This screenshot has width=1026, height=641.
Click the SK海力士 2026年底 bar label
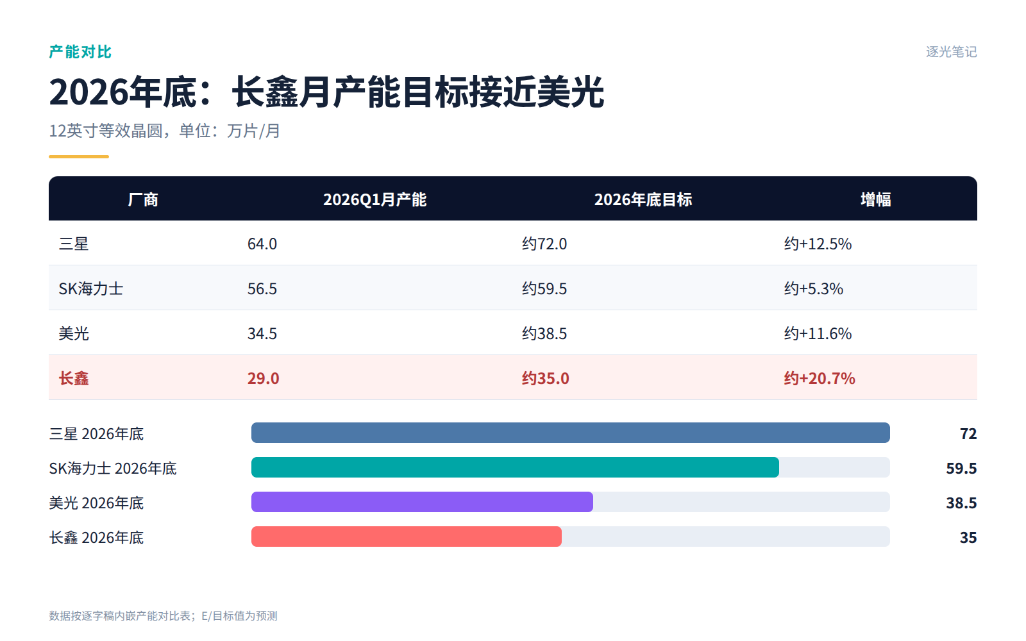(x=113, y=469)
